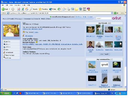Click the page icon in the address bar
The width and height of the screenshot is (139, 104).
click(8, 13)
